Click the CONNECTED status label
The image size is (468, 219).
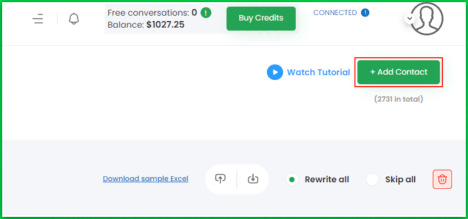(335, 13)
